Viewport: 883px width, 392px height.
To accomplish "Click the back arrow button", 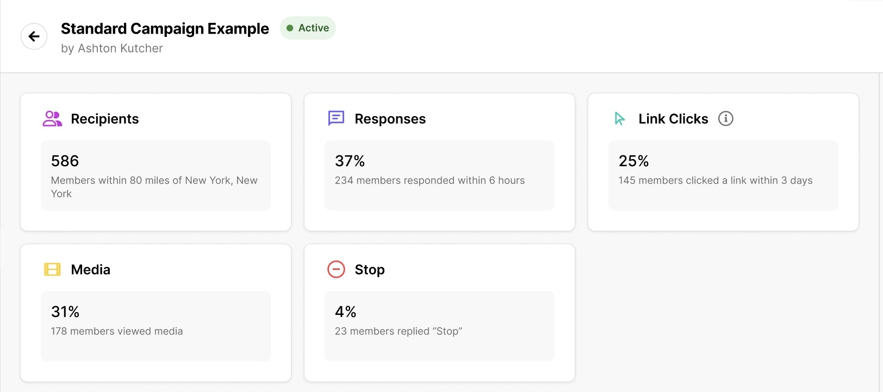I will tap(34, 36).
